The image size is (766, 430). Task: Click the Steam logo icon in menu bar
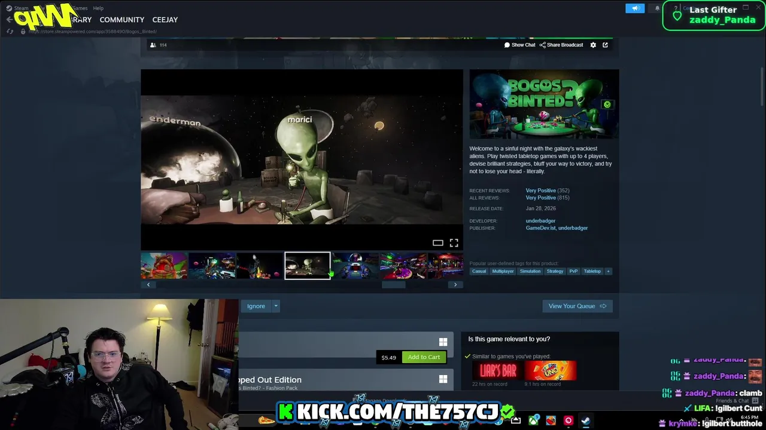(x=9, y=8)
